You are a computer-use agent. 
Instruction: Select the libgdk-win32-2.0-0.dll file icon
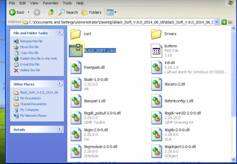(x=157, y=117)
